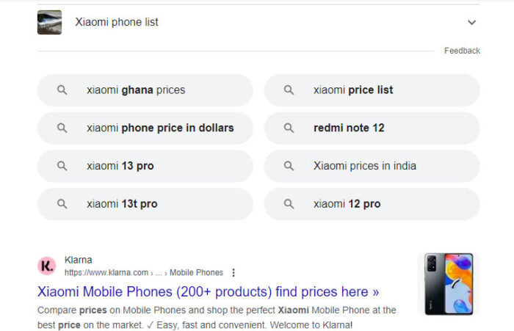The width and height of the screenshot is (514, 331).
Task: Open the three-dot menu for Klarna result
Action: (x=234, y=273)
